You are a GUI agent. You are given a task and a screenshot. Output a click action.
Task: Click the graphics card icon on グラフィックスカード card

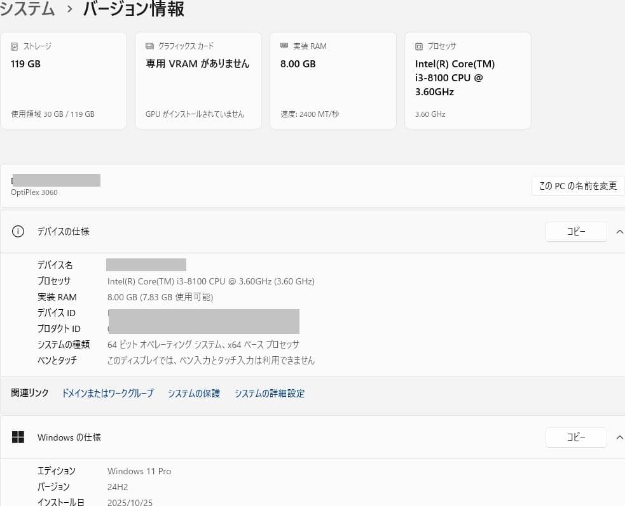click(x=149, y=46)
